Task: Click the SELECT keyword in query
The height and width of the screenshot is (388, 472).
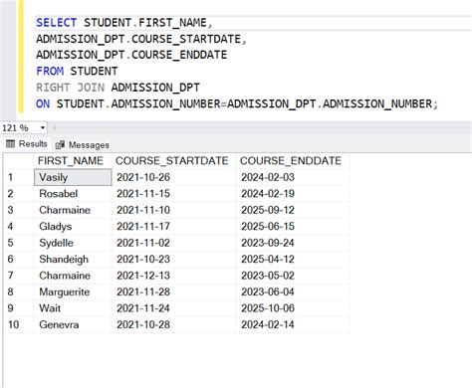Action: click(57, 23)
